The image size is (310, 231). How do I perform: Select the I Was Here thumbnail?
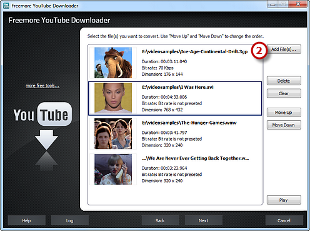coord(113,98)
